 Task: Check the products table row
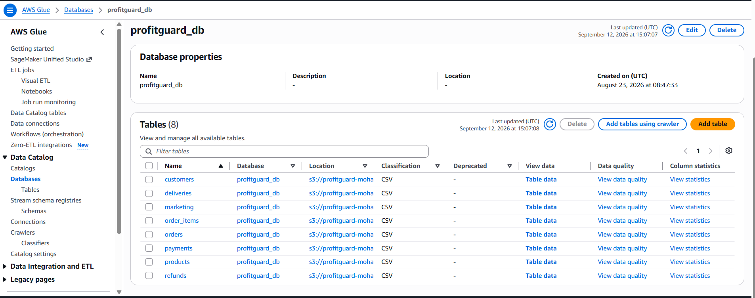pos(149,262)
